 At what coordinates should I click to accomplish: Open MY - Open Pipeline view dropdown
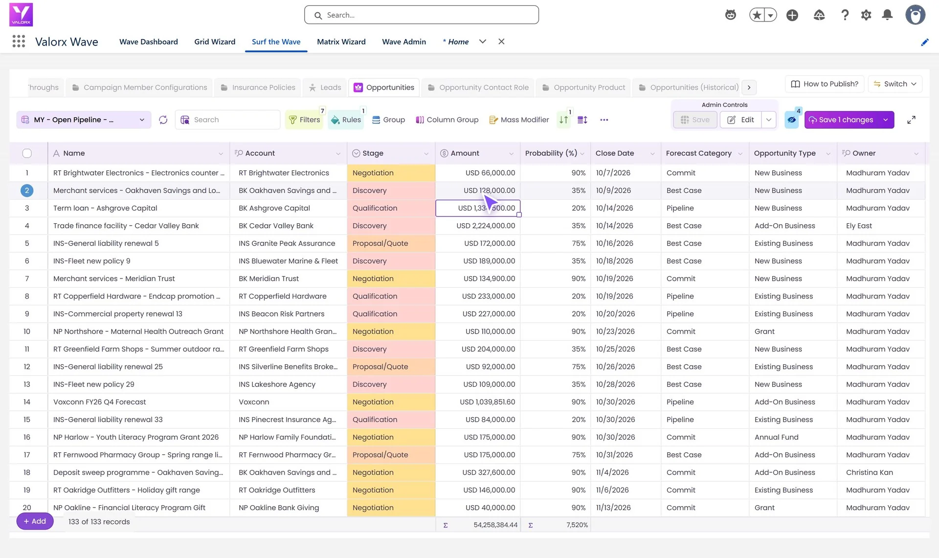[x=84, y=120]
